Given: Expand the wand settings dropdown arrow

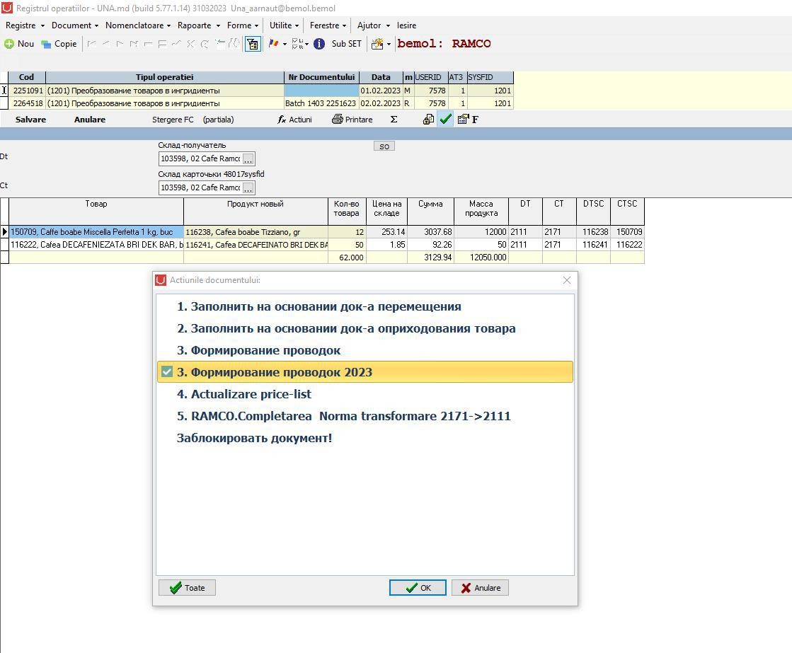Looking at the screenshot, I should pos(389,45).
